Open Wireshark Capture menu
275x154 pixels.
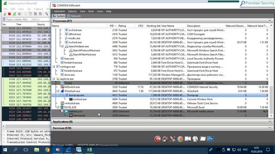pos(38,9)
